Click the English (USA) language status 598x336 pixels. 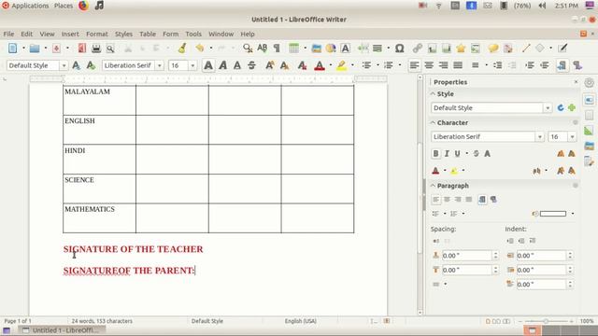tap(301, 321)
